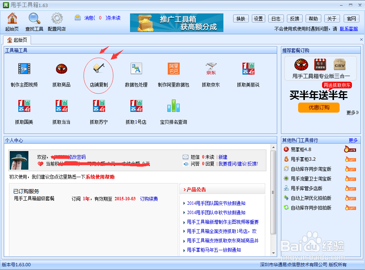Viewport: 365px width, 270px height.
Task: Open 甩手工具箱新增制作主图视频 announcement
Action: [223, 222]
